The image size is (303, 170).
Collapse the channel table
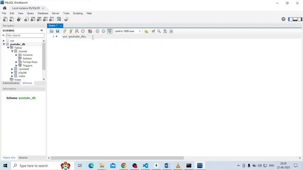[12, 51]
